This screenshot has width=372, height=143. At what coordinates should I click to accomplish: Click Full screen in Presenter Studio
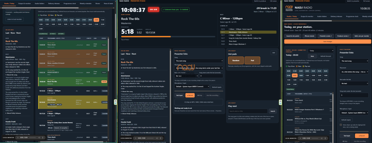click(x=273, y=1)
